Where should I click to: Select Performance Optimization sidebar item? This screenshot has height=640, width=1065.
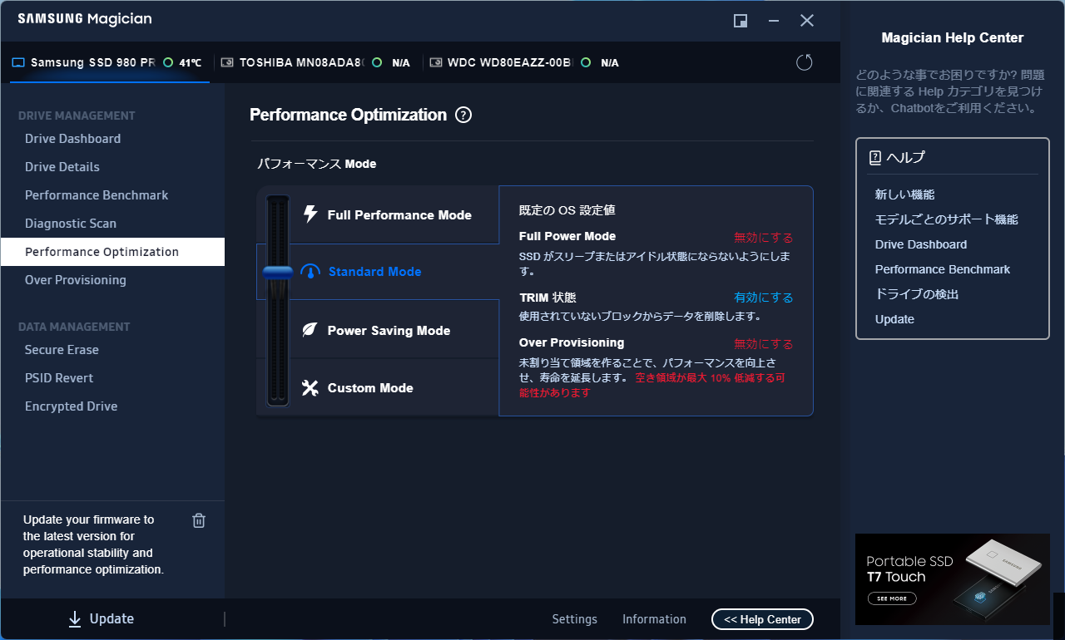point(112,252)
